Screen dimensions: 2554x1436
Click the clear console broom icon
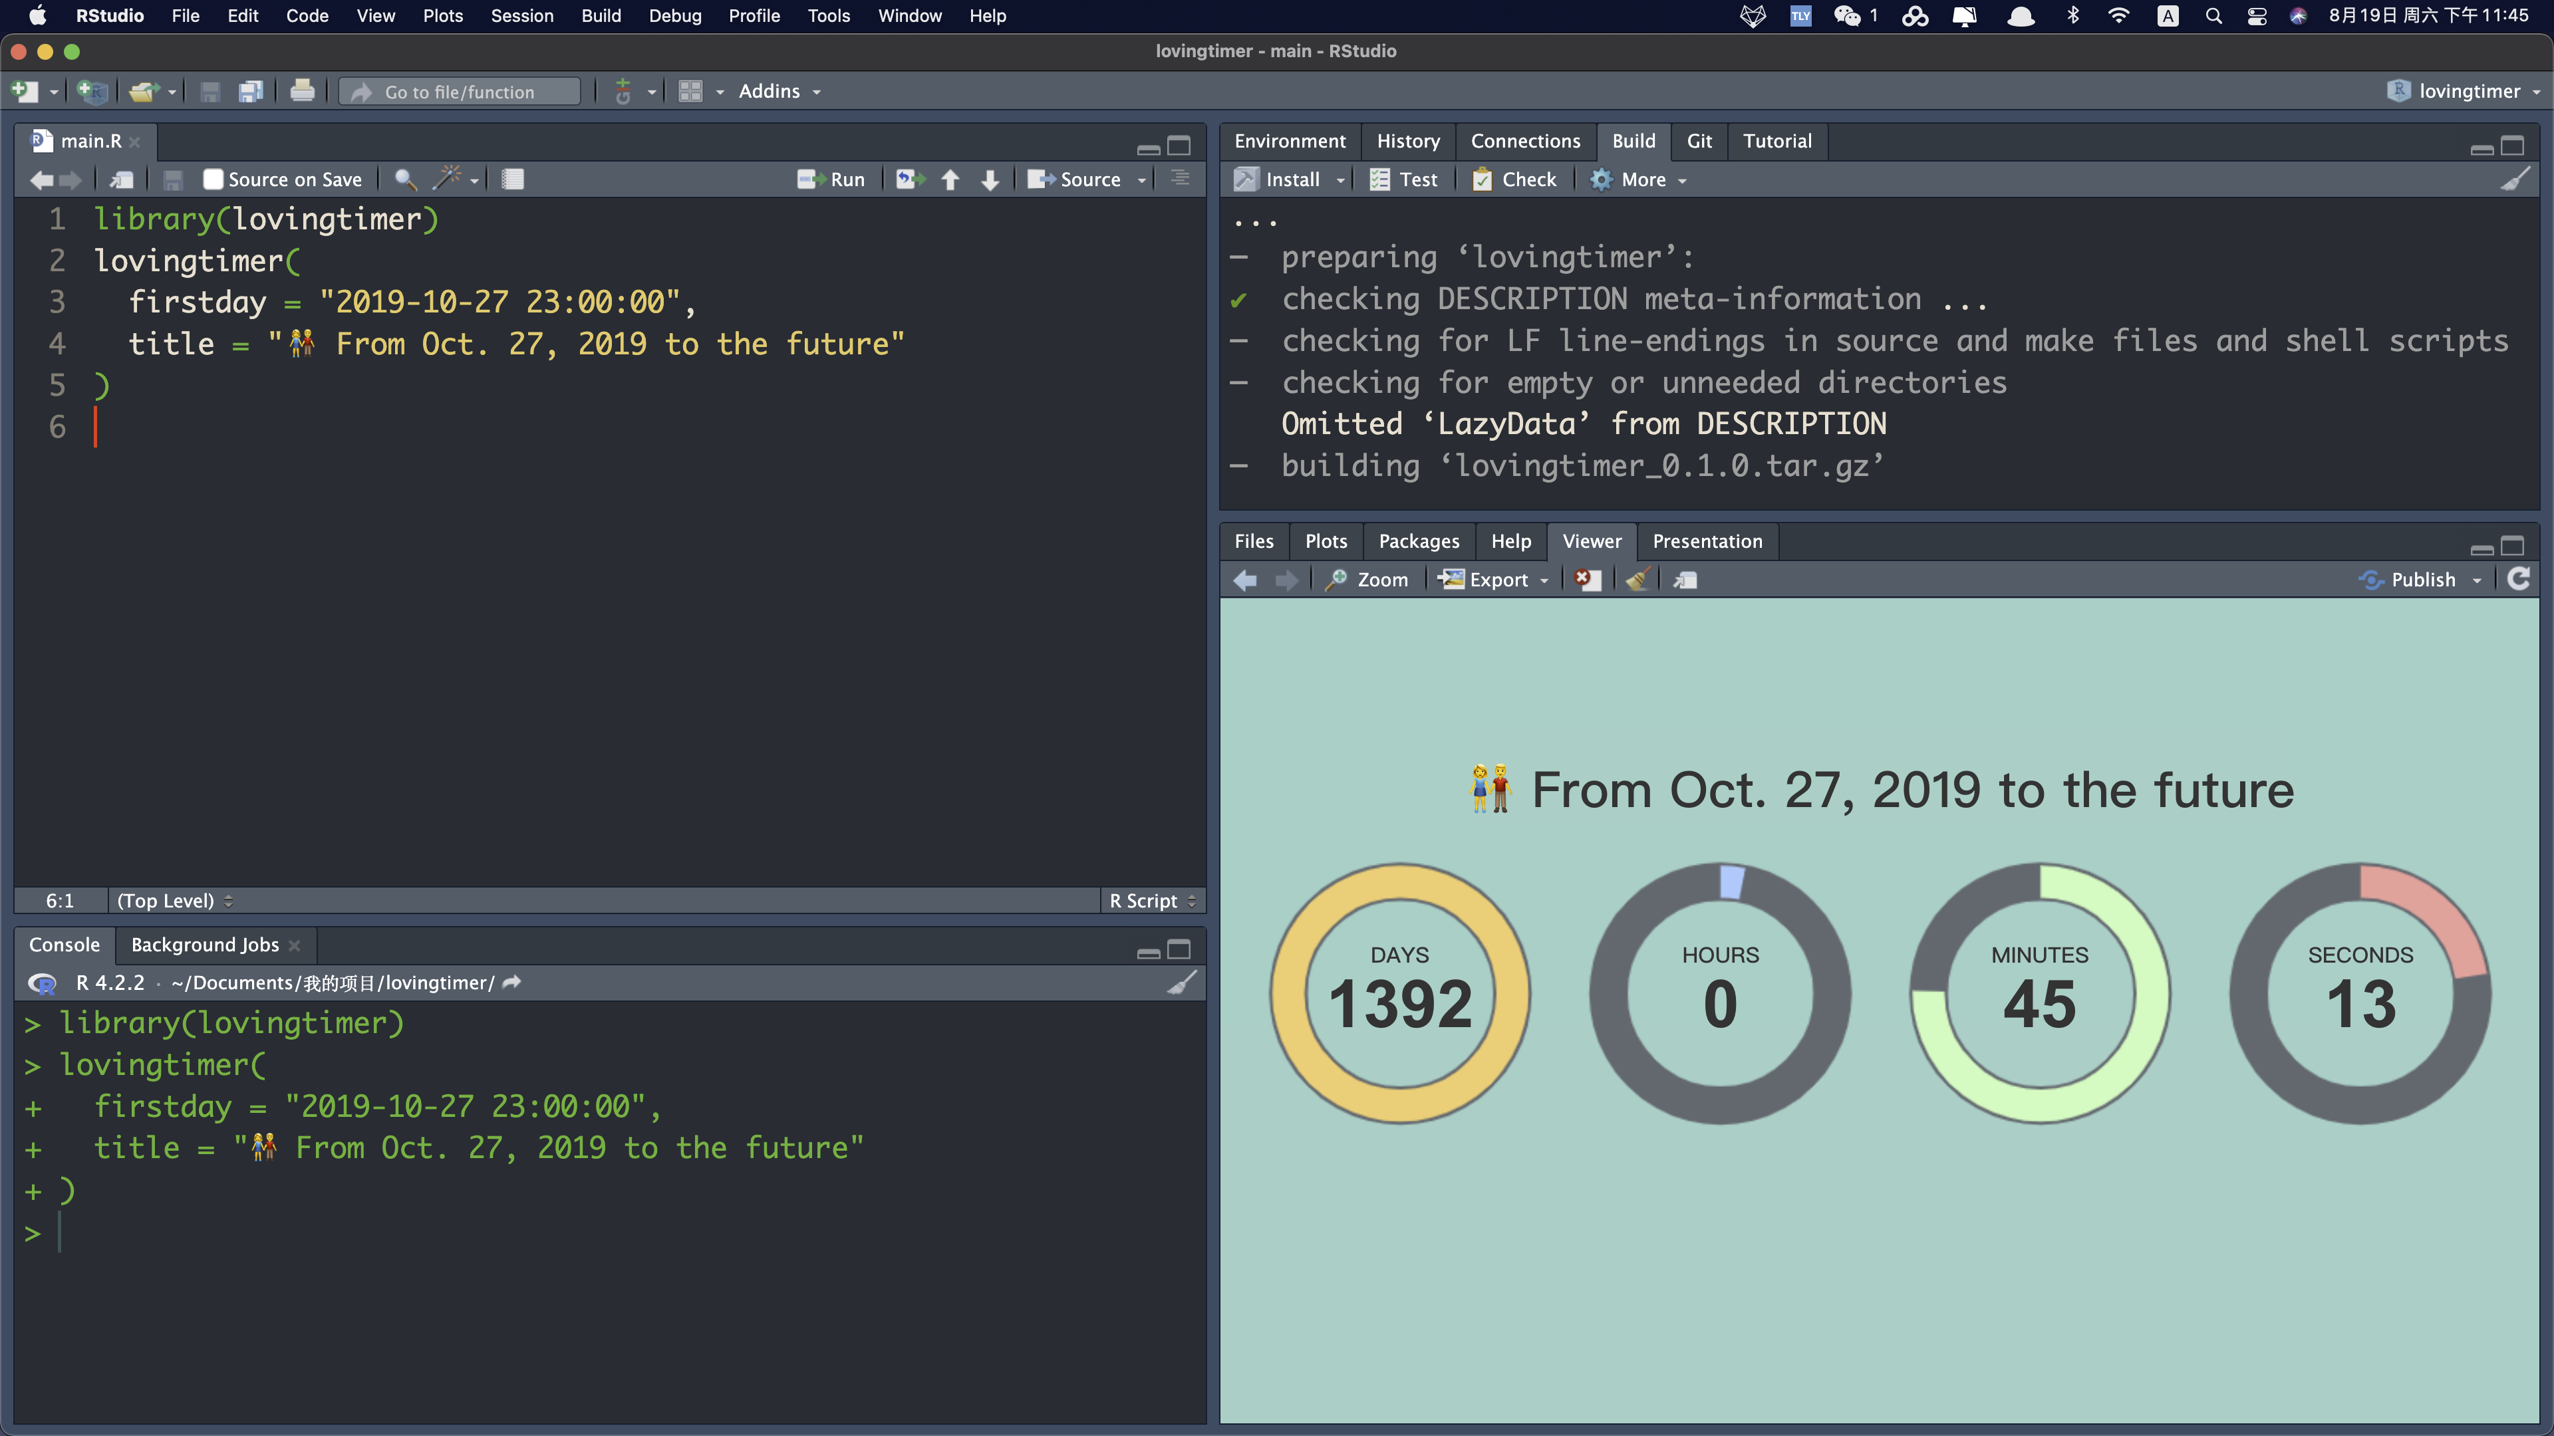coord(1182,982)
